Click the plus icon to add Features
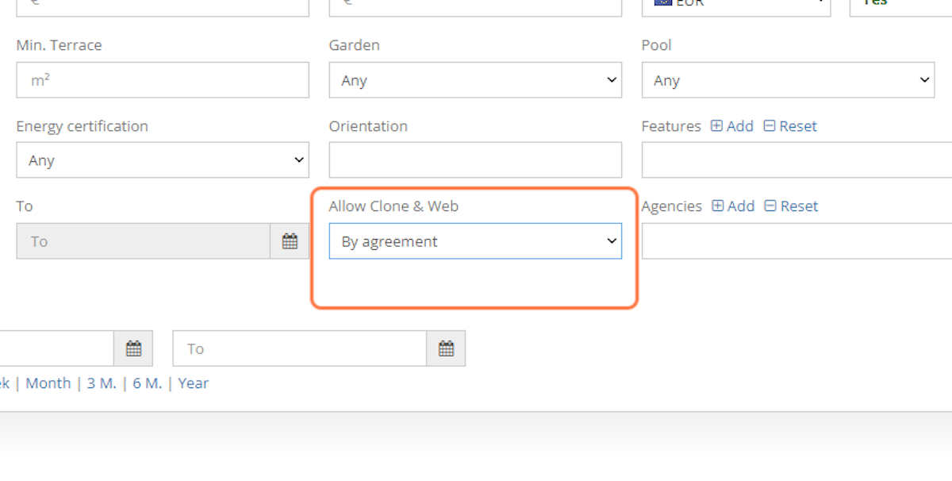Image resolution: width=952 pixels, height=481 pixels. pos(717,126)
